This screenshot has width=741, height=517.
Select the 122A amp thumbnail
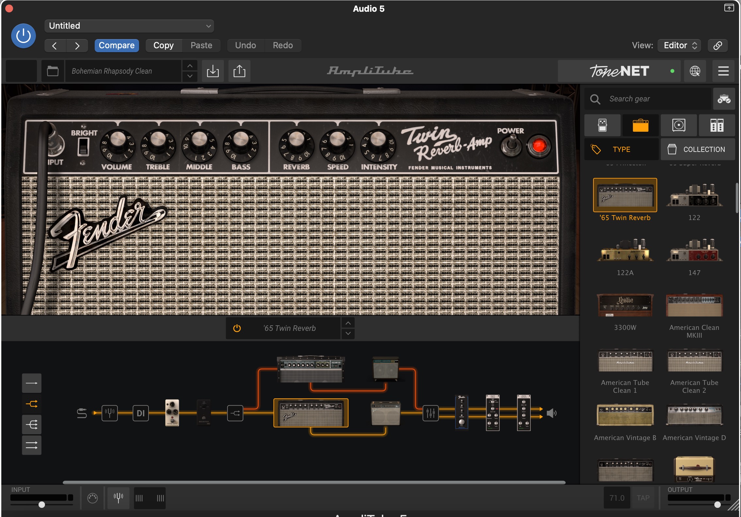click(625, 250)
